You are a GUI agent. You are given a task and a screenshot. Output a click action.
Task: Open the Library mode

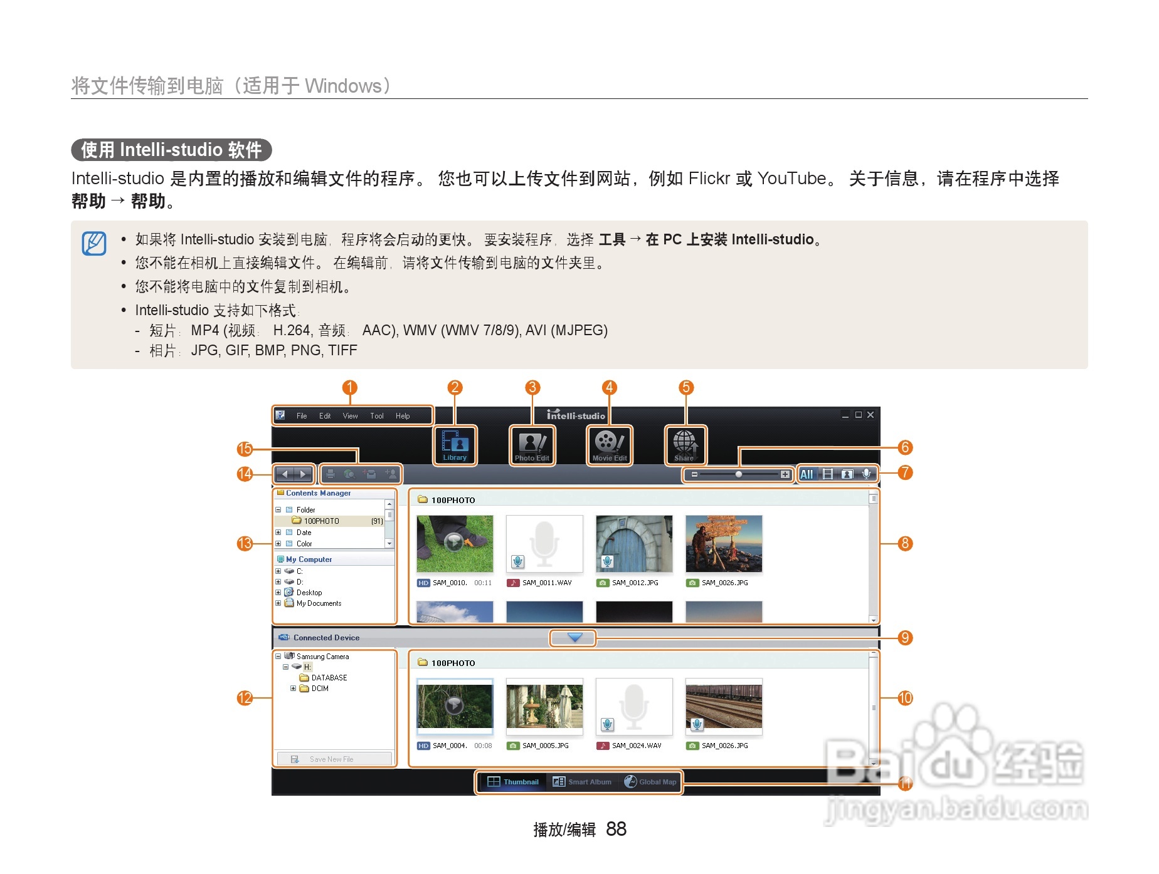(455, 445)
